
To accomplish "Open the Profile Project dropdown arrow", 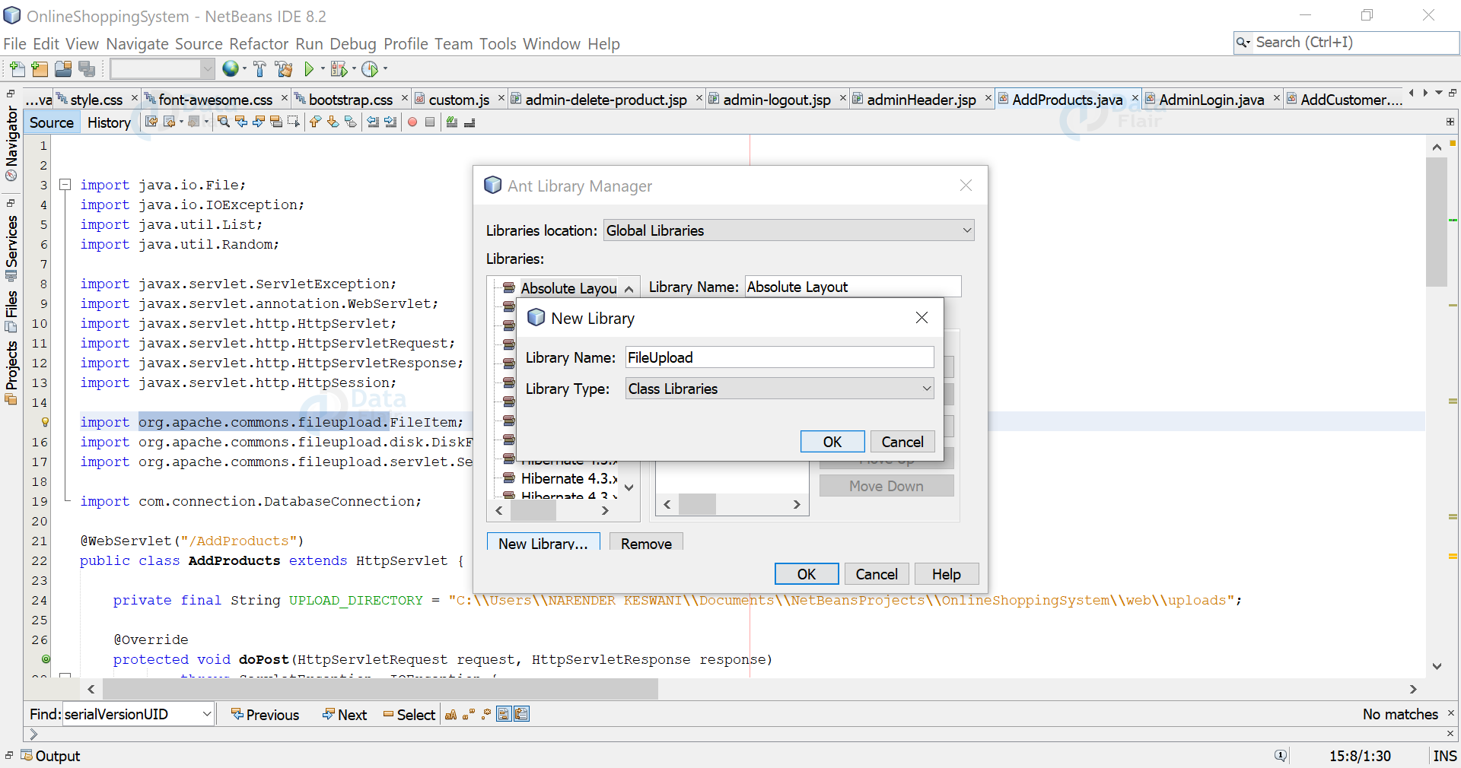I will coord(385,69).
